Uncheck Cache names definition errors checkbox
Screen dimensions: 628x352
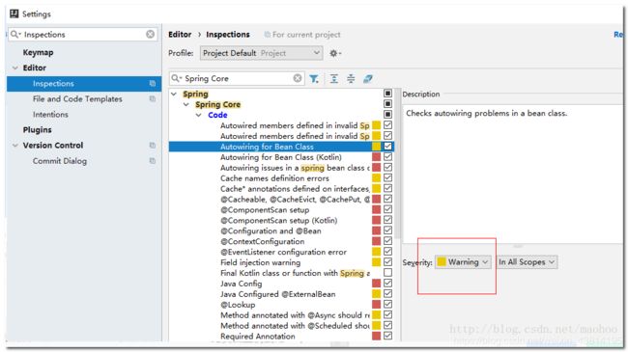(387, 178)
